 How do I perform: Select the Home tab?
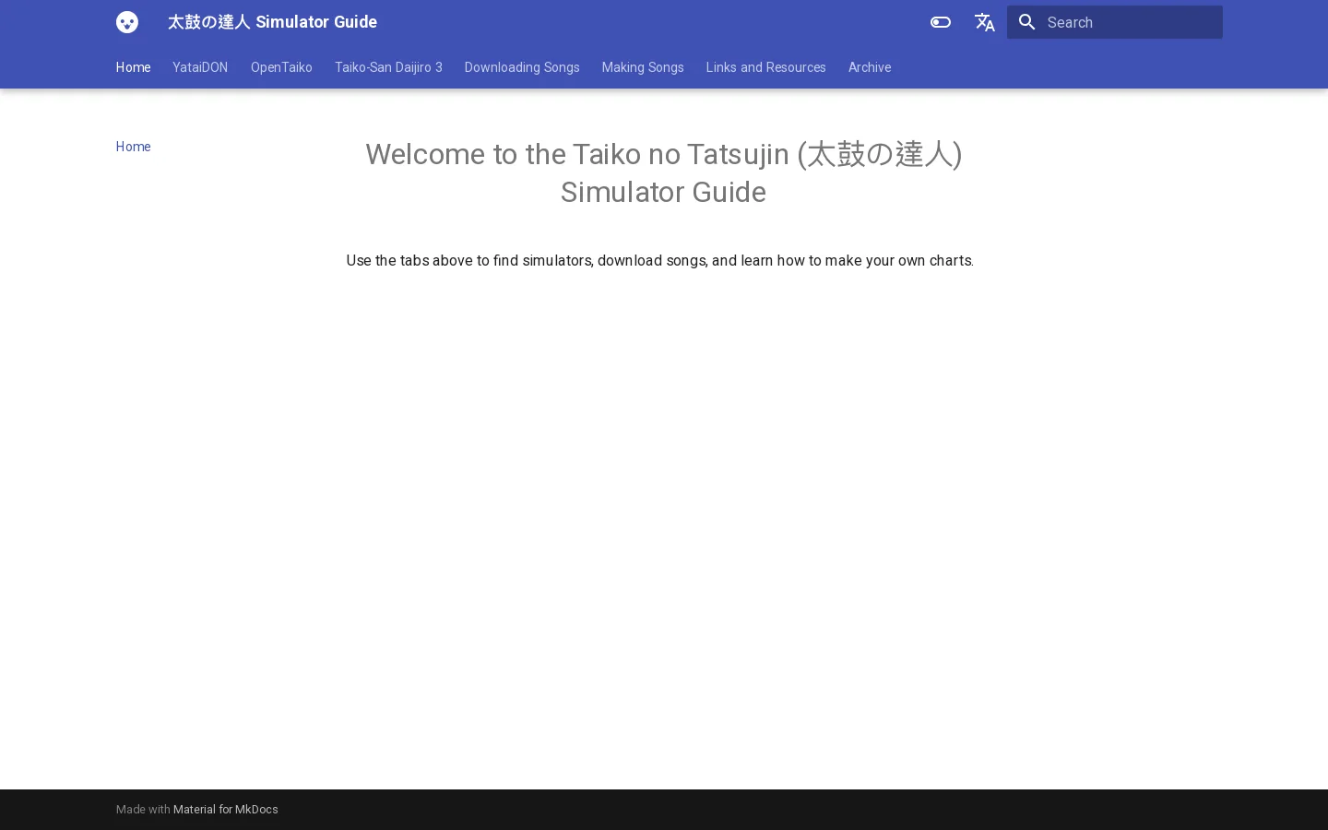tap(133, 67)
